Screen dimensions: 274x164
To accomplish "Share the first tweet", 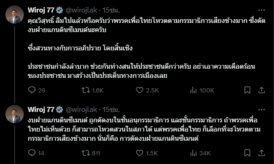I will pyautogui.click(x=261, y=90).
